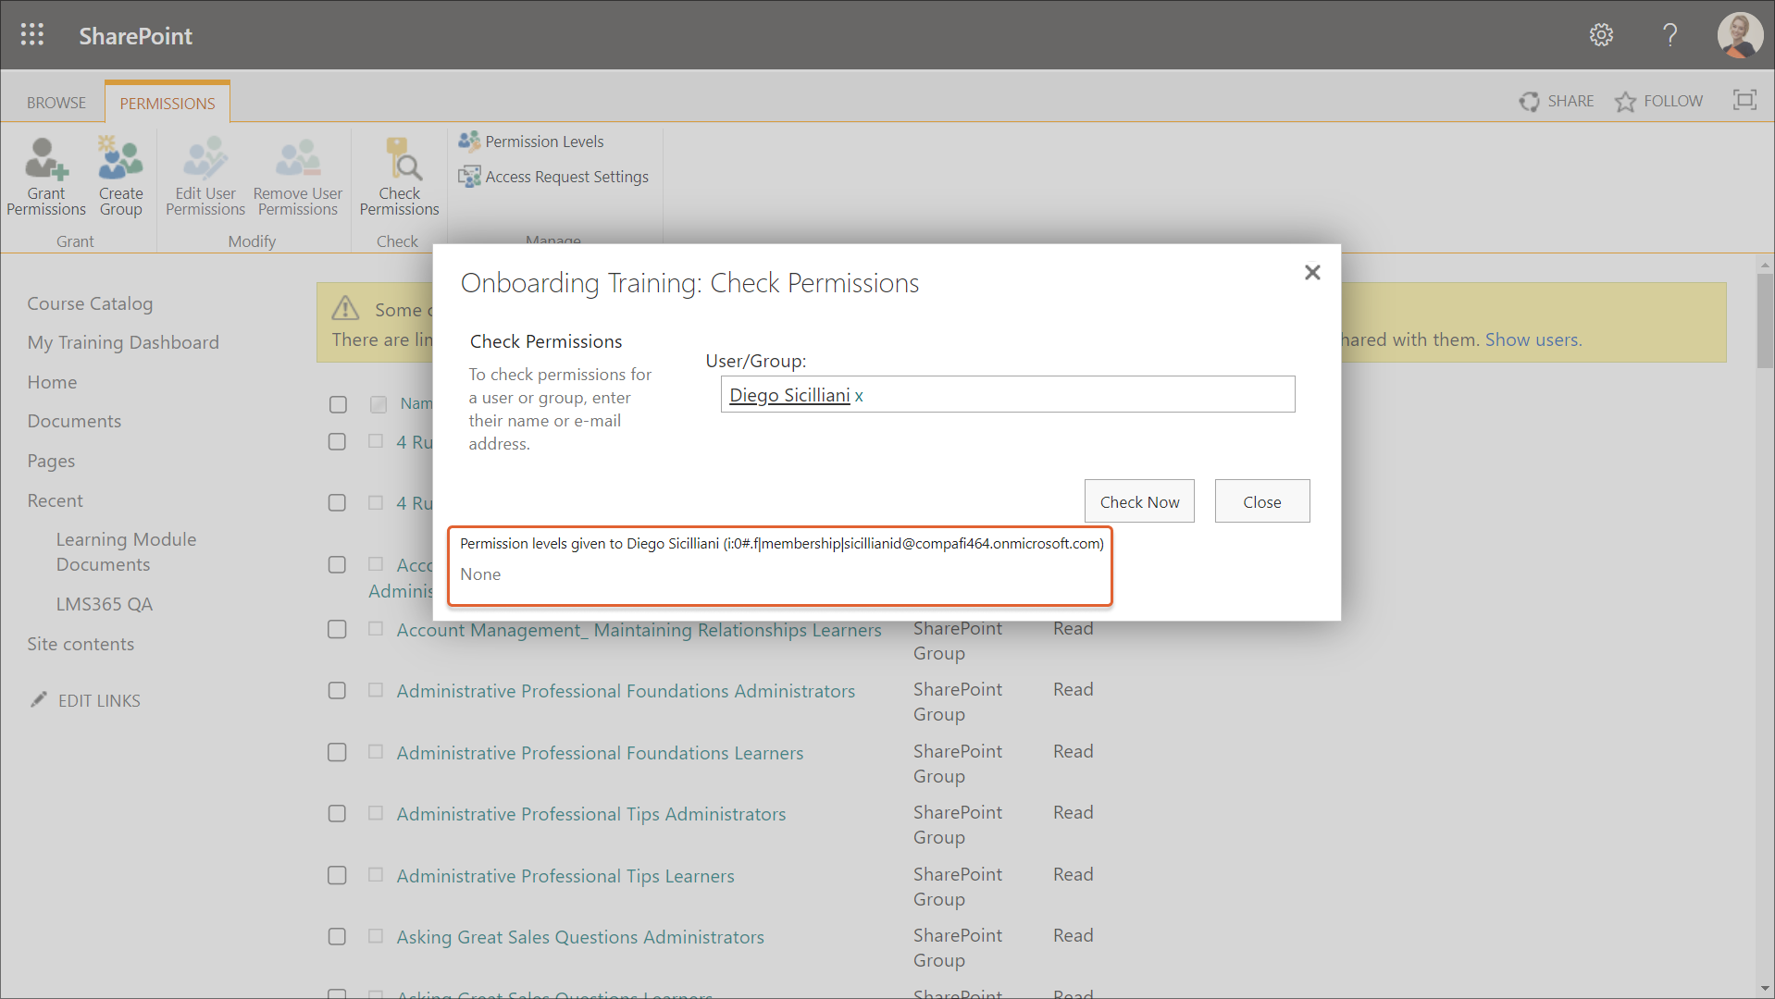Toggle the focus on content icon
Viewport: 1775px width, 999px height.
tap(1744, 100)
